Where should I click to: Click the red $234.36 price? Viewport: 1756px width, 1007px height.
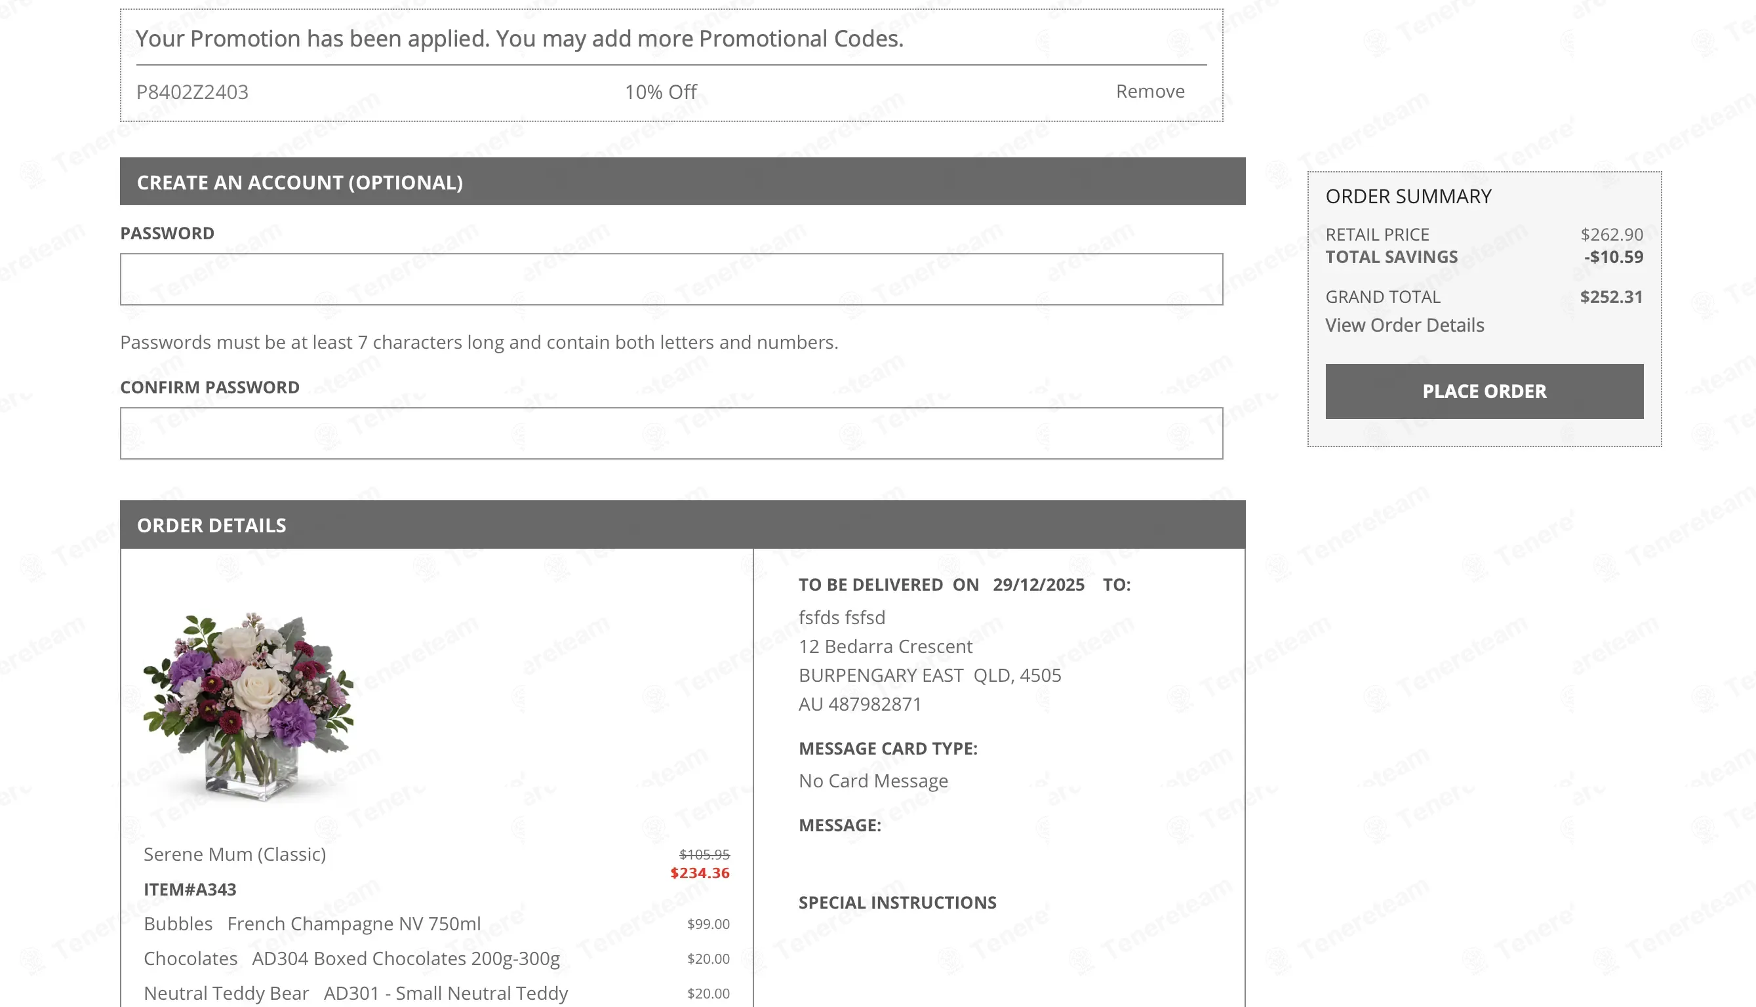(x=700, y=873)
